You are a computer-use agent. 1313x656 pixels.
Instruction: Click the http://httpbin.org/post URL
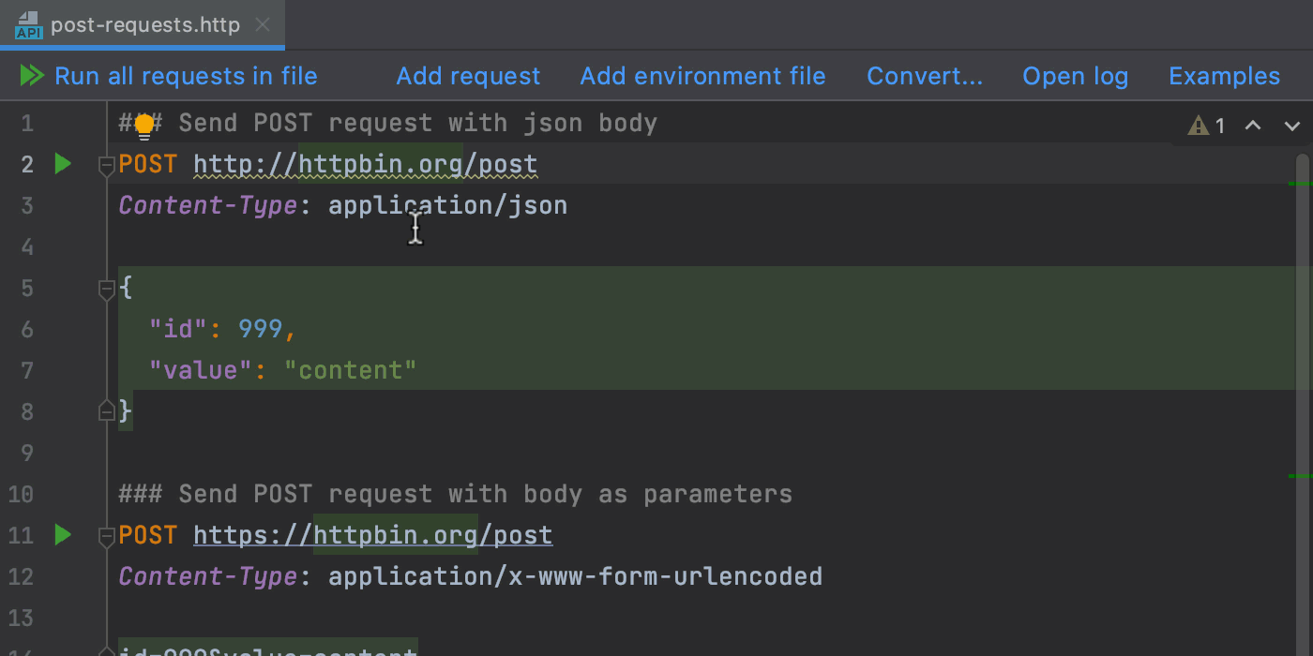(366, 165)
